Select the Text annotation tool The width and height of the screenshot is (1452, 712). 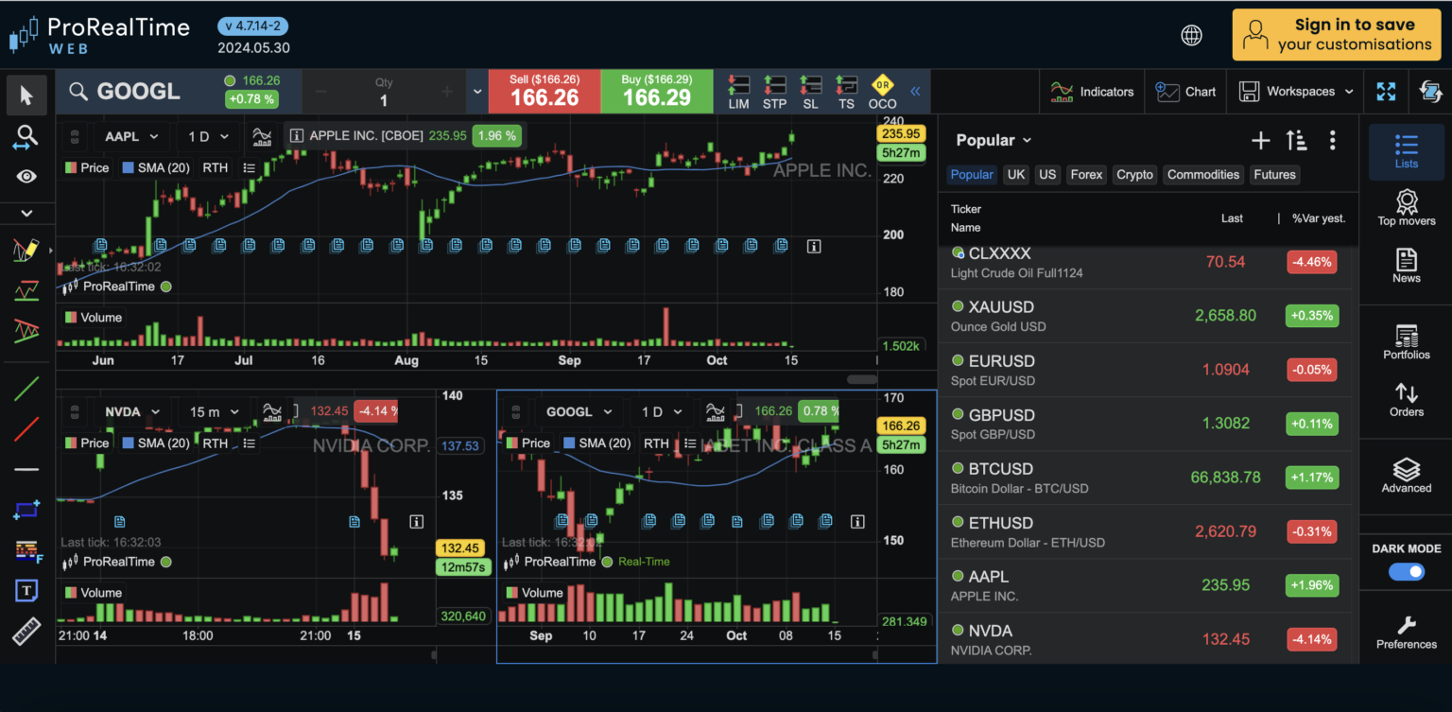[26, 590]
